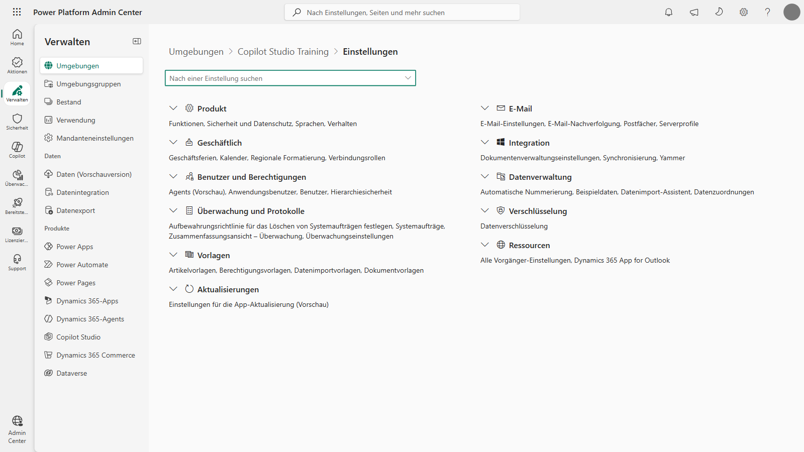This screenshot has height=452, width=804.
Task: Click the feedback megaphone icon
Action: point(694,12)
